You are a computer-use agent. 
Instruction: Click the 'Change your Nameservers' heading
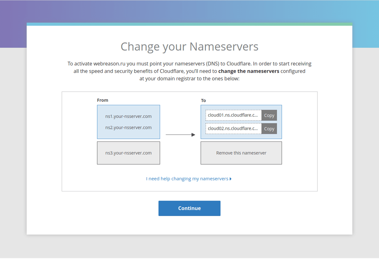pos(189,47)
